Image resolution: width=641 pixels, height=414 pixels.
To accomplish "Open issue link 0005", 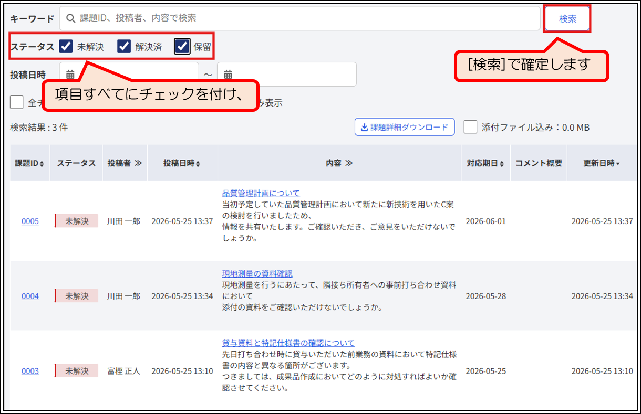I will (x=30, y=221).
